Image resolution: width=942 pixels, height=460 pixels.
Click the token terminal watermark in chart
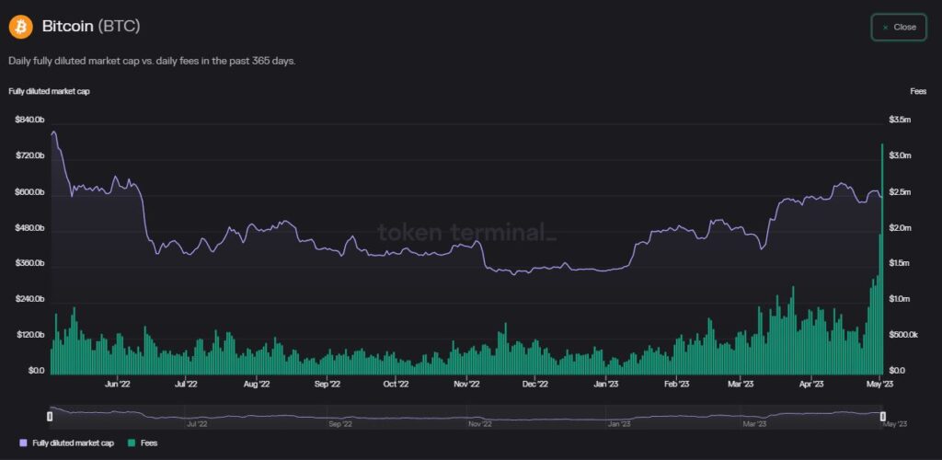tap(466, 232)
